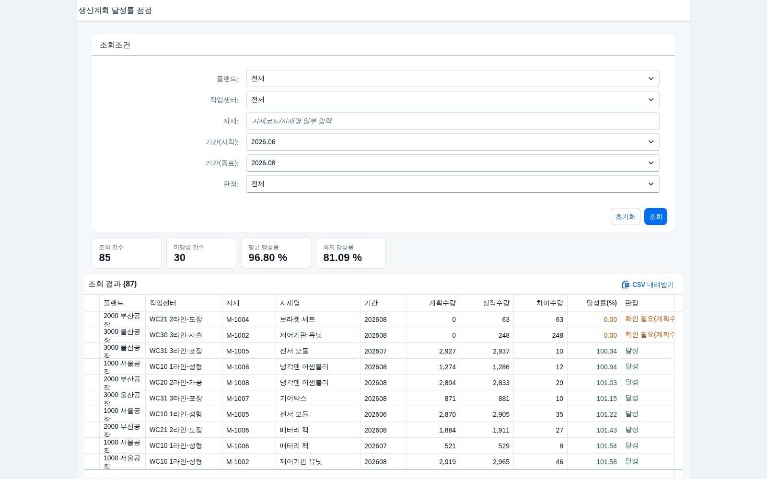The height and width of the screenshot is (479, 767).
Task: Click the 초기화 reset button
Action: (x=625, y=217)
